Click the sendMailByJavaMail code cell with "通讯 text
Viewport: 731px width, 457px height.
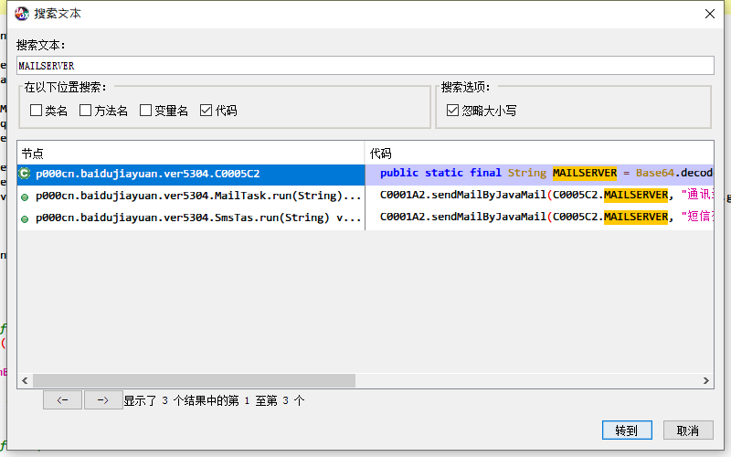tap(539, 196)
